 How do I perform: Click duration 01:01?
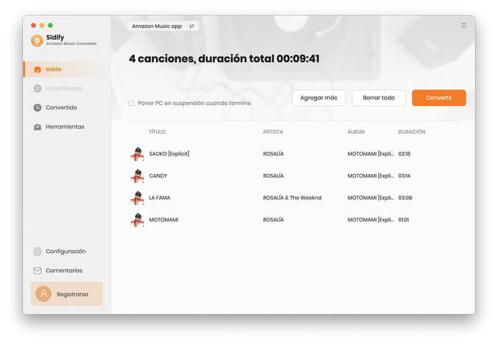(x=403, y=220)
